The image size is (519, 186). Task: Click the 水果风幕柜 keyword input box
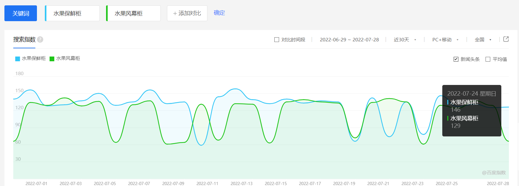pos(134,13)
